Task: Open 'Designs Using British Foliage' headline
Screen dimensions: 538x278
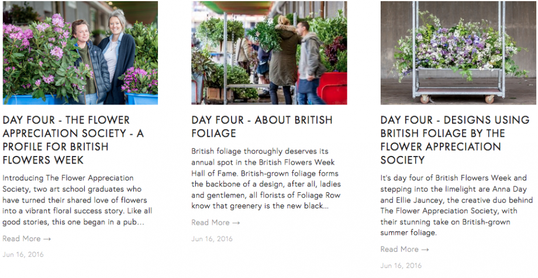Action: pos(454,140)
